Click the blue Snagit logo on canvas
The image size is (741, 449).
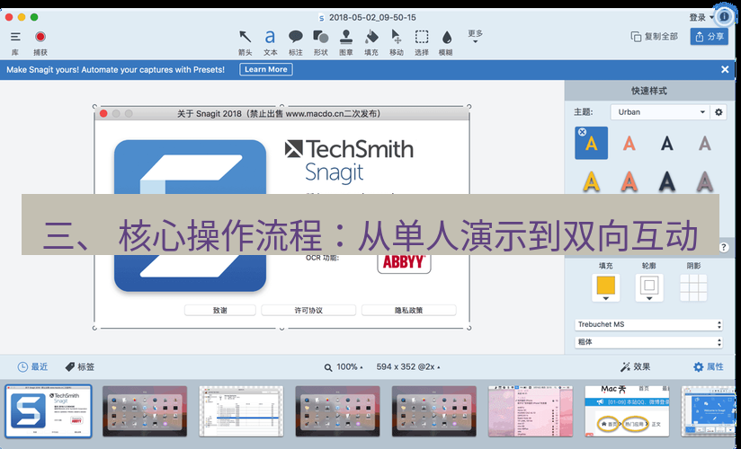point(190,216)
